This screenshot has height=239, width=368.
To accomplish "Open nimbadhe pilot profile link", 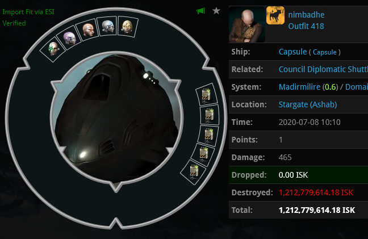I will pos(306,15).
